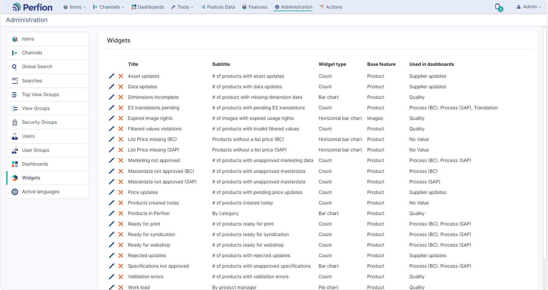Open Dashboards in the administration sidebar
This screenshot has height=290, width=548.
tap(47, 164)
